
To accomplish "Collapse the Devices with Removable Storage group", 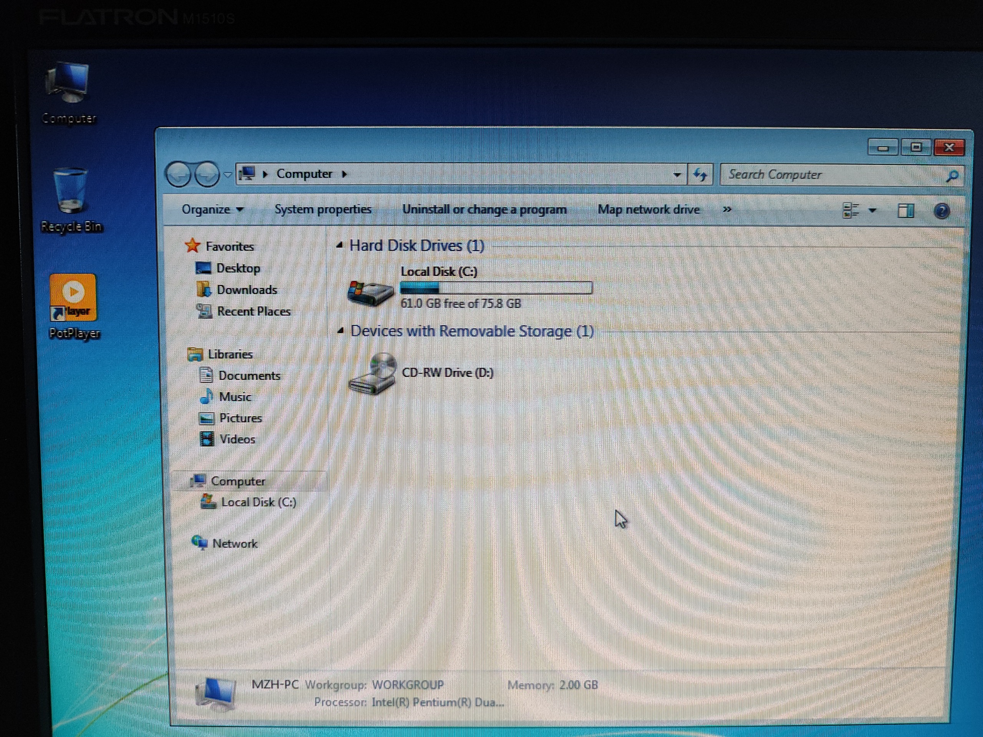I will click(x=341, y=330).
